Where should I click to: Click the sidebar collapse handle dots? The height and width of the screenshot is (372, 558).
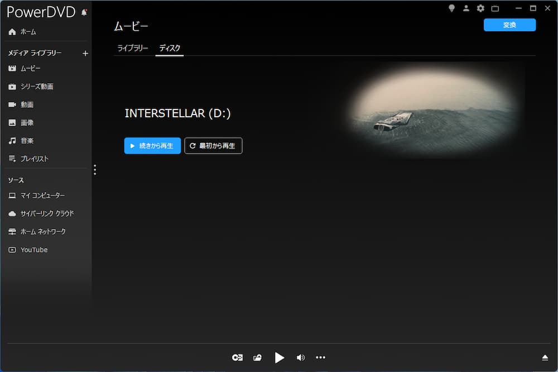95,170
